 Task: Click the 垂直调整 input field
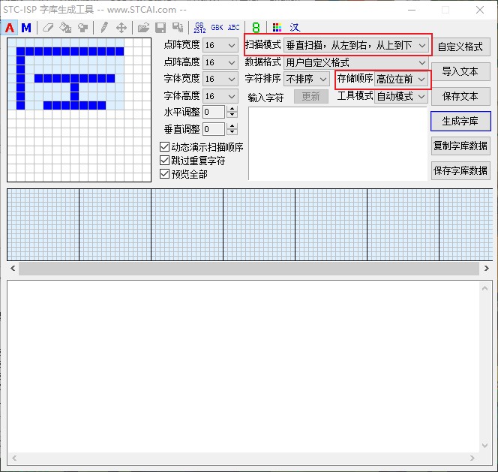pyautogui.click(x=214, y=129)
